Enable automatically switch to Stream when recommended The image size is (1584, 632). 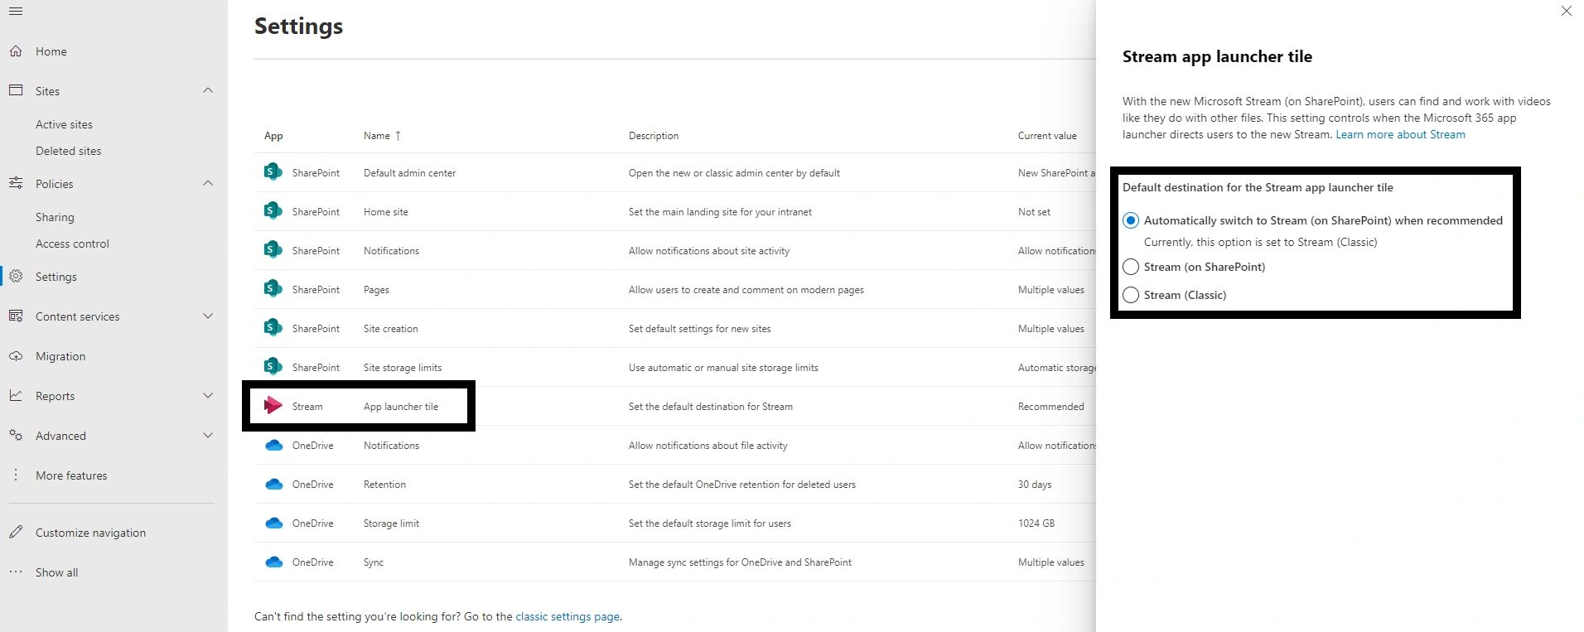tap(1131, 220)
